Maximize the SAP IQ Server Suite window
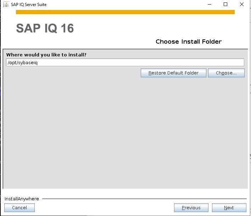The width and height of the screenshot is (251, 216). [225, 5]
